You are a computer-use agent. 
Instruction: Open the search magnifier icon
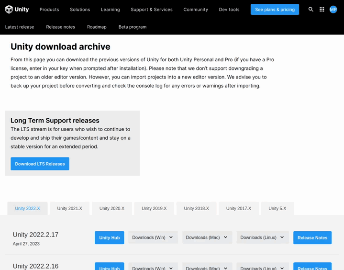[311, 10]
